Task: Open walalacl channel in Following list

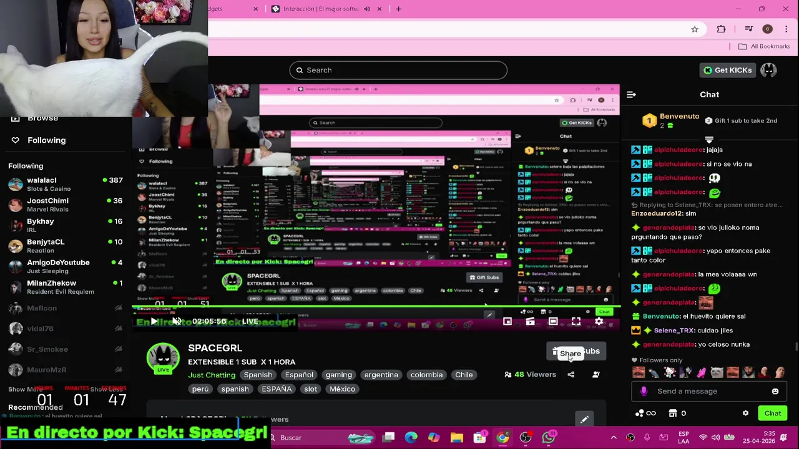Action: [66, 184]
